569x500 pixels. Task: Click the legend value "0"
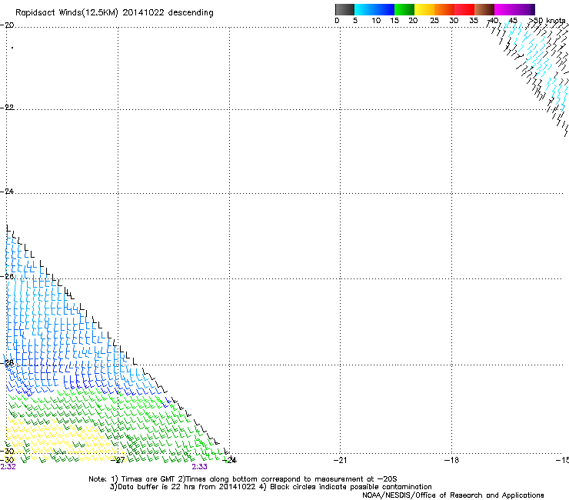[x=337, y=21]
